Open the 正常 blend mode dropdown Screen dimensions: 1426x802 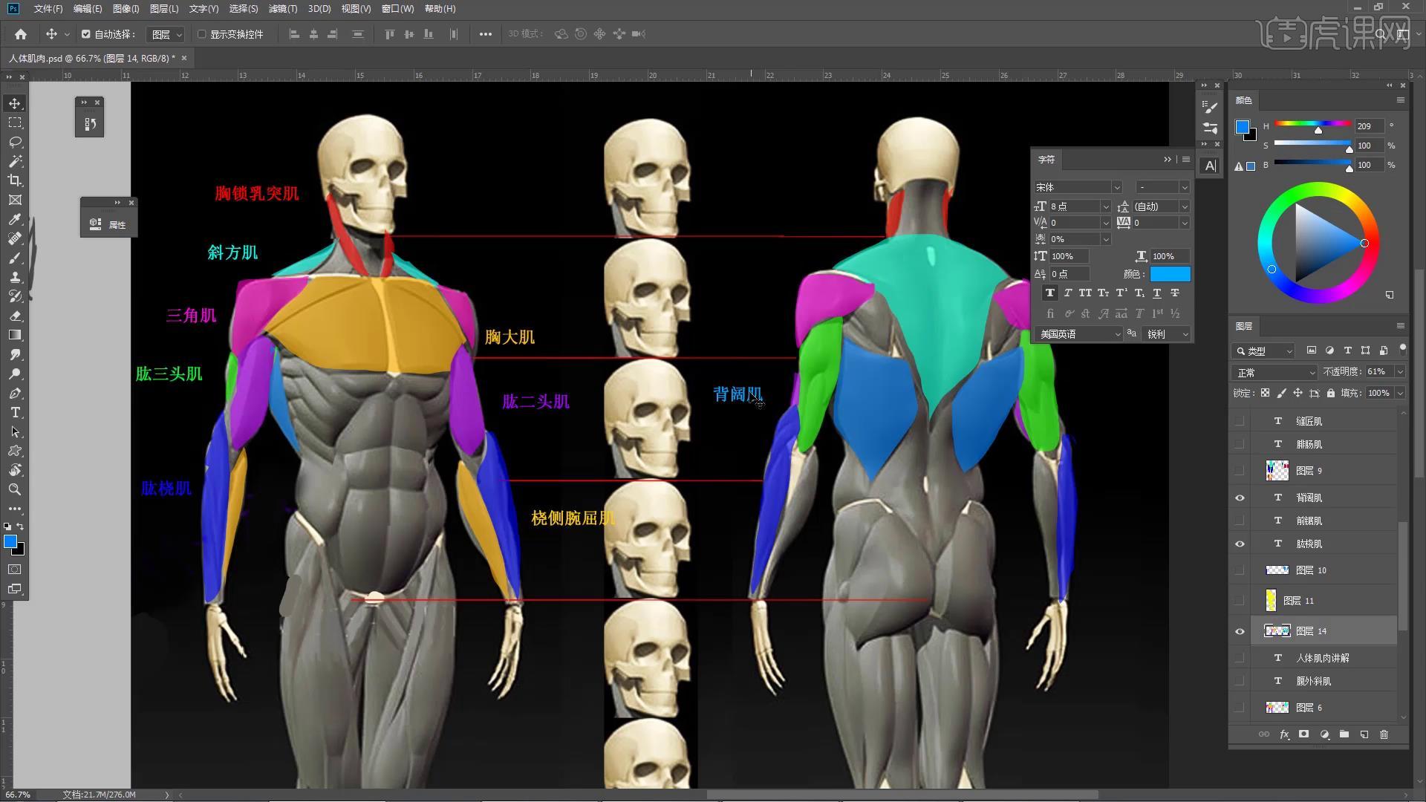[1274, 372]
